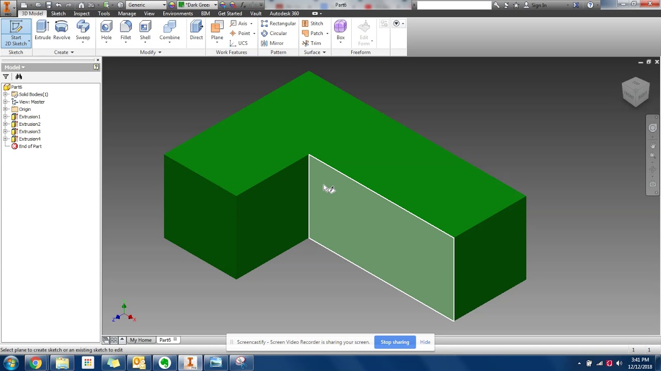This screenshot has height=371, width=661.
Task: Select the Fillet tool
Action: point(125,30)
